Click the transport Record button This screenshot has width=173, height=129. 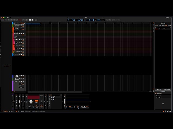point(14,20)
